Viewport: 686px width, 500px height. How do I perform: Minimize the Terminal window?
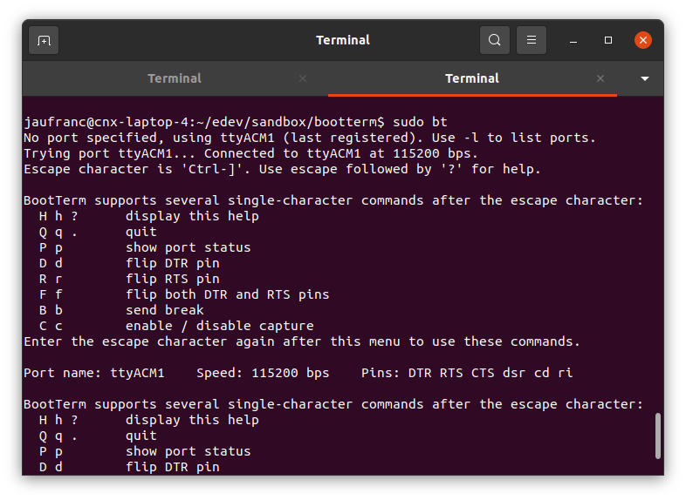pyautogui.click(x=573, y=40)
